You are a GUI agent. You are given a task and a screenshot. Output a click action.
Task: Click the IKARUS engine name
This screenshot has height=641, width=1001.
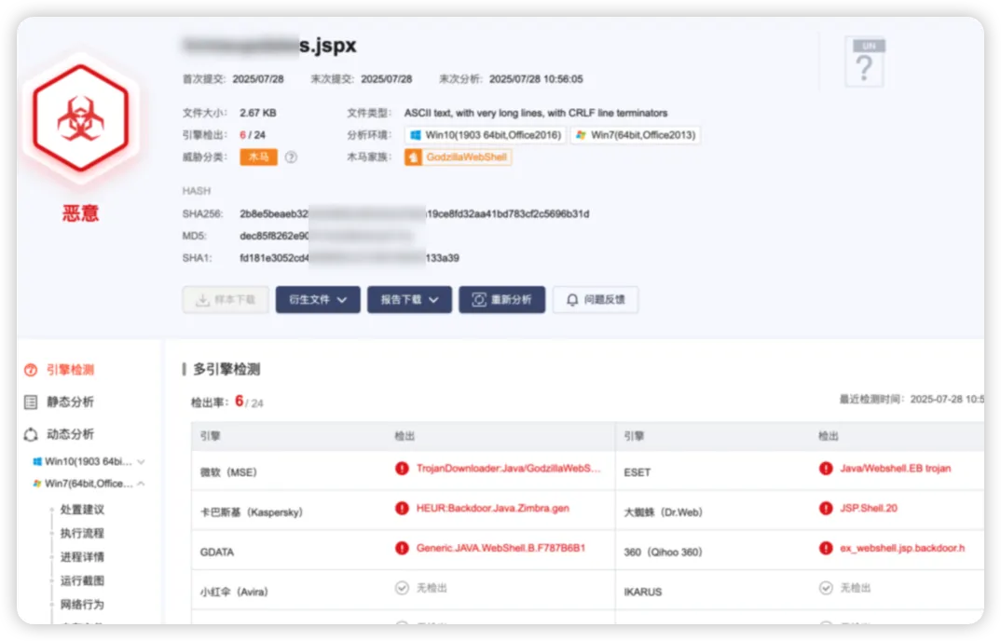click(x=642, y=592)
